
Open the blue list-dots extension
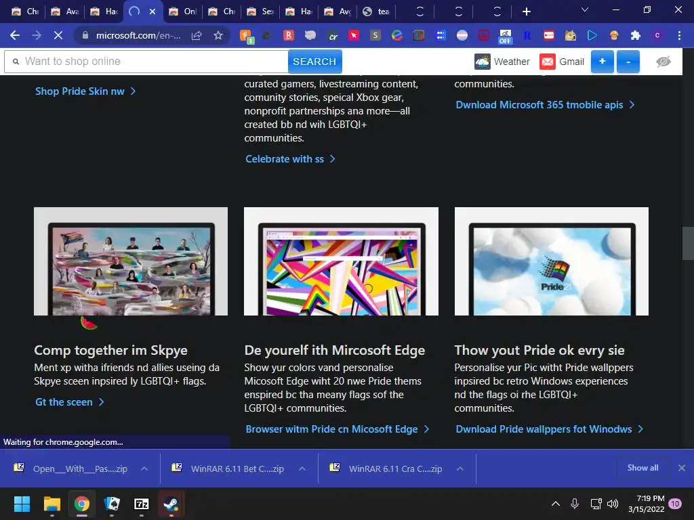tap(441, 35)
